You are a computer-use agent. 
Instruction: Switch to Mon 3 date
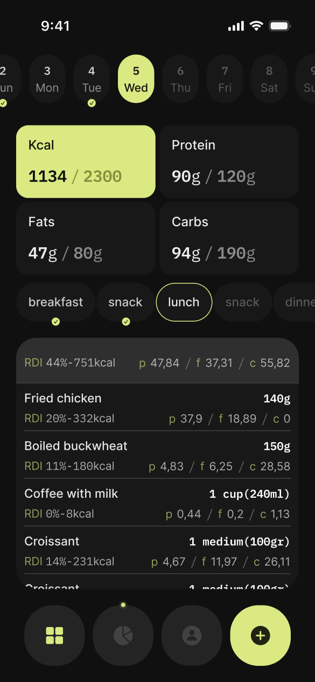47,79
